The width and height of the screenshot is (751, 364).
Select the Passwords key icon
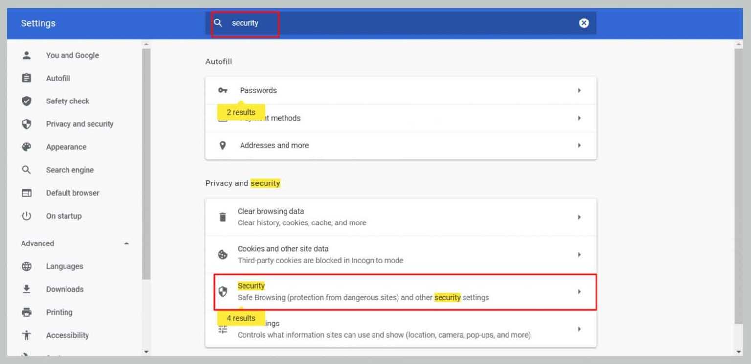click(x=223, y=90)
